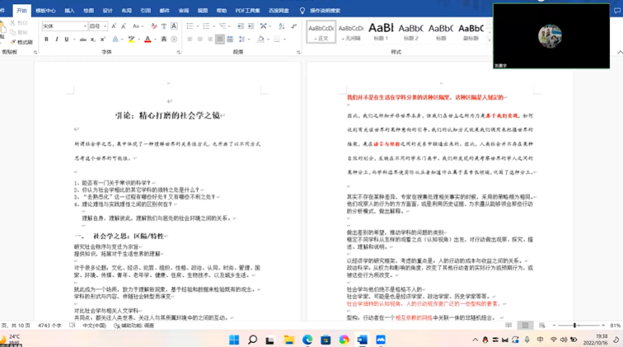Apply a multilevel list
The height and width of the screenshot is (347, 623).
point(223,26)
